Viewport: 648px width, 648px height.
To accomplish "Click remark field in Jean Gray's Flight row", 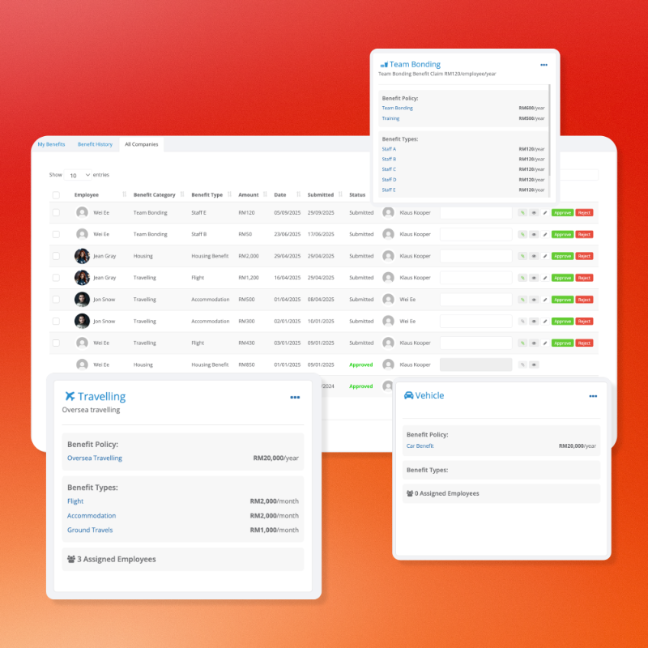I will tap(476, 278).
